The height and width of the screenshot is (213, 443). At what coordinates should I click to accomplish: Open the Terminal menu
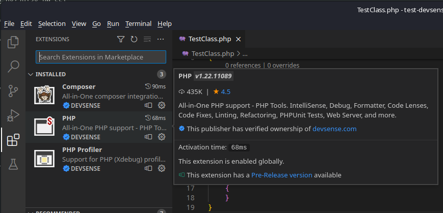pos(138,24)
